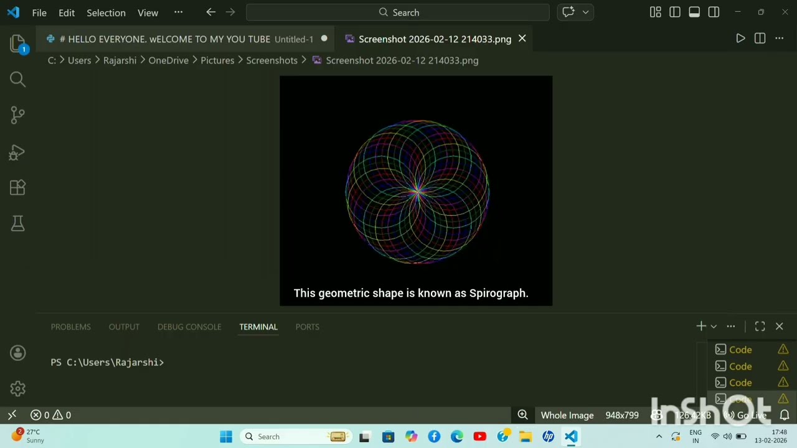The width and height of the screenshot is (797, 448).
Task: Open the Testing flask view
Action: tap(17, 223)
